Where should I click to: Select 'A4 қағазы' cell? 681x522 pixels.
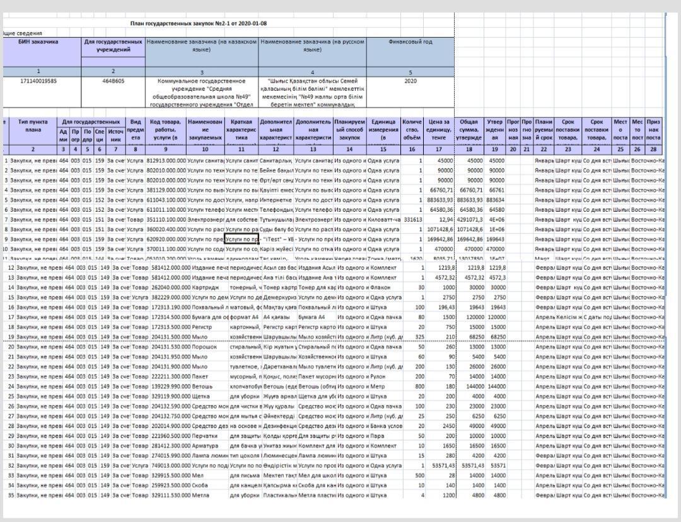[280, 318]
